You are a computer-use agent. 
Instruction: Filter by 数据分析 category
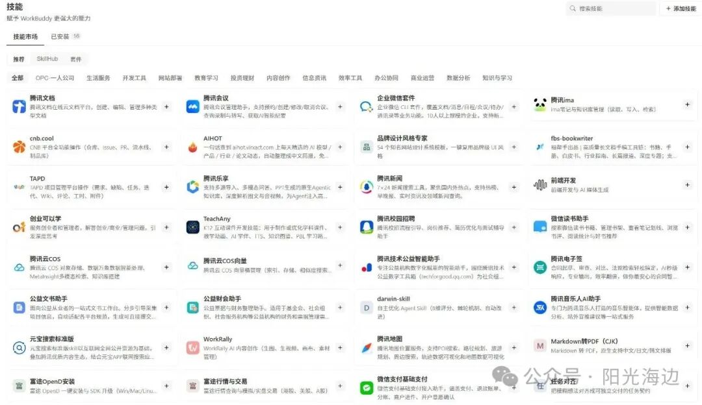coord(458,78)
